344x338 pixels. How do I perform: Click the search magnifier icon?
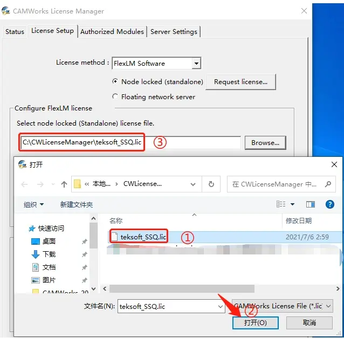(x=328, y=184)
